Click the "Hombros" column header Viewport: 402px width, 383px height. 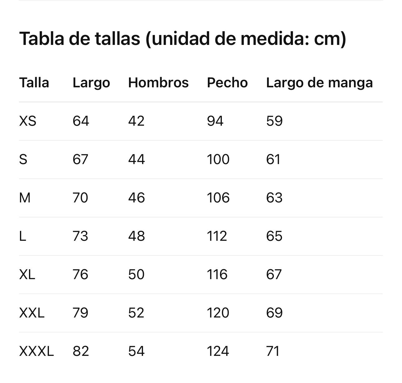(x=158, y=83)
